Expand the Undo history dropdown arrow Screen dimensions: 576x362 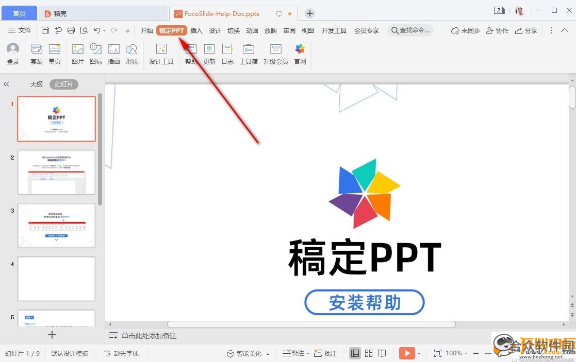[x=105, y=31]
